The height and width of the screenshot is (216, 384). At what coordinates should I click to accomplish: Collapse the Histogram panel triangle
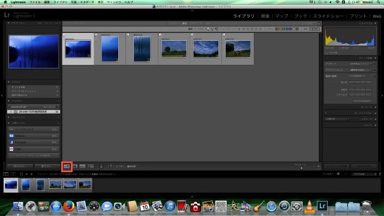(375, 23)
